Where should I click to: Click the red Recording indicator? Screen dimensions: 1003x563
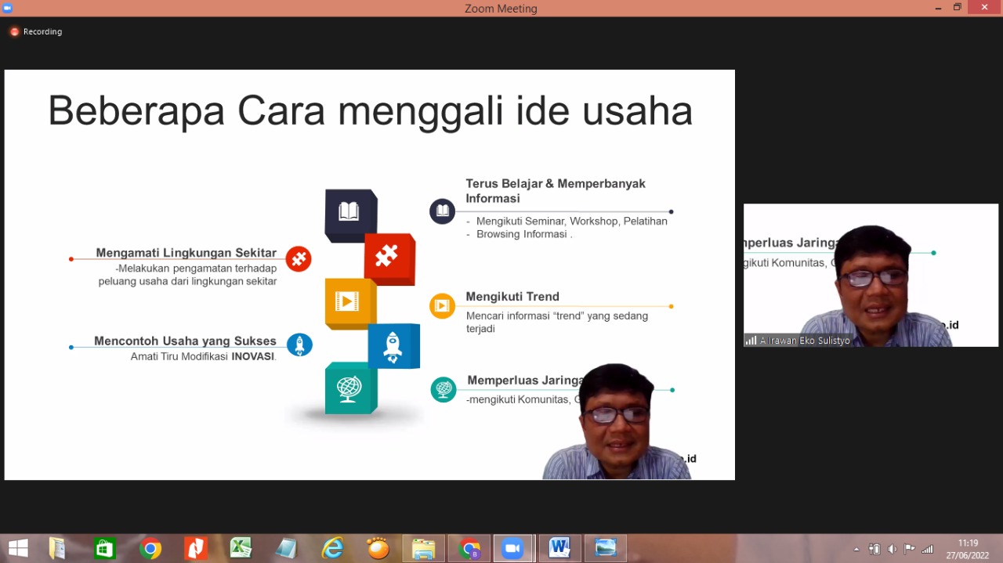coord(36,32)
